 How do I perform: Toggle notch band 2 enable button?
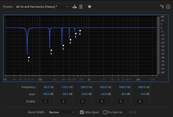(x=63, y=101)
